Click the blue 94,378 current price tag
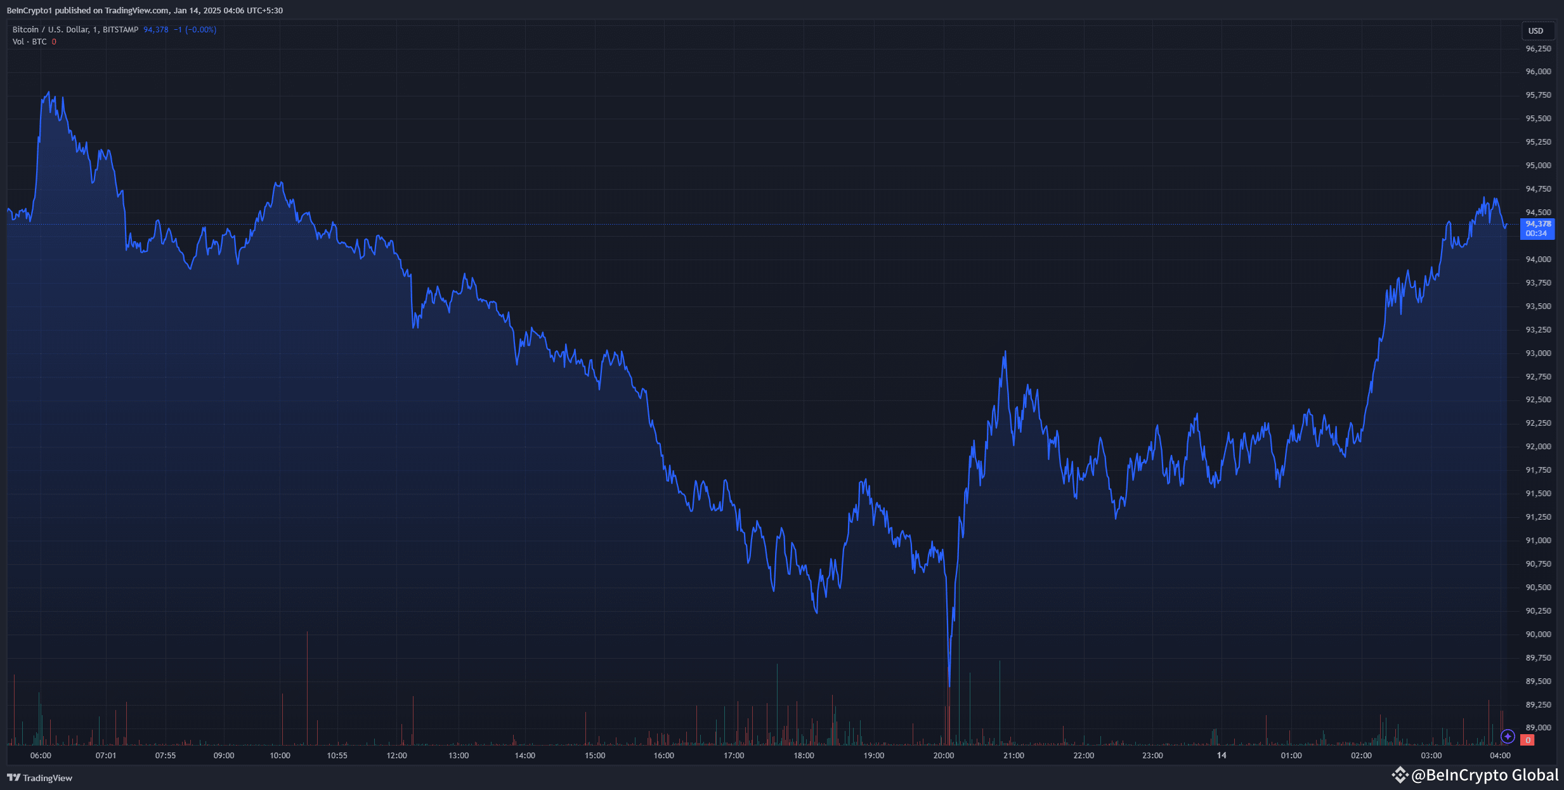The width and height of the screenshot is (1564, 790). pos(1537,228)
